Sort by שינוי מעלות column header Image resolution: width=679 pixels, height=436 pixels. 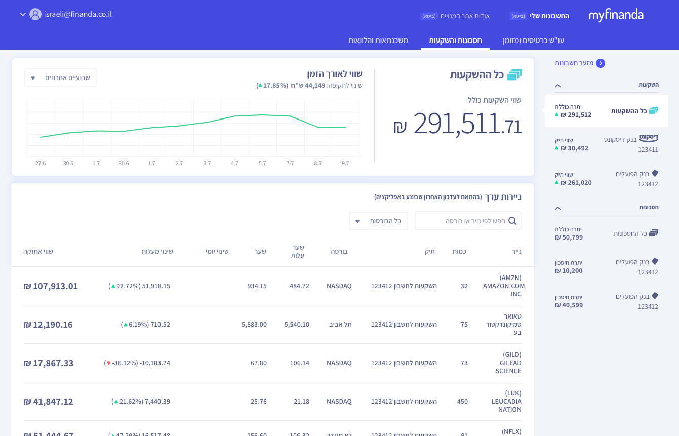coord(157,251)
